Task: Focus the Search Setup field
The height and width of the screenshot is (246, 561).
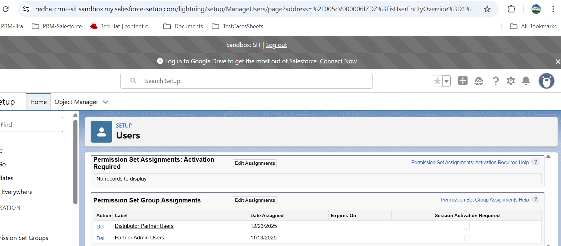Action: point(246,81)
